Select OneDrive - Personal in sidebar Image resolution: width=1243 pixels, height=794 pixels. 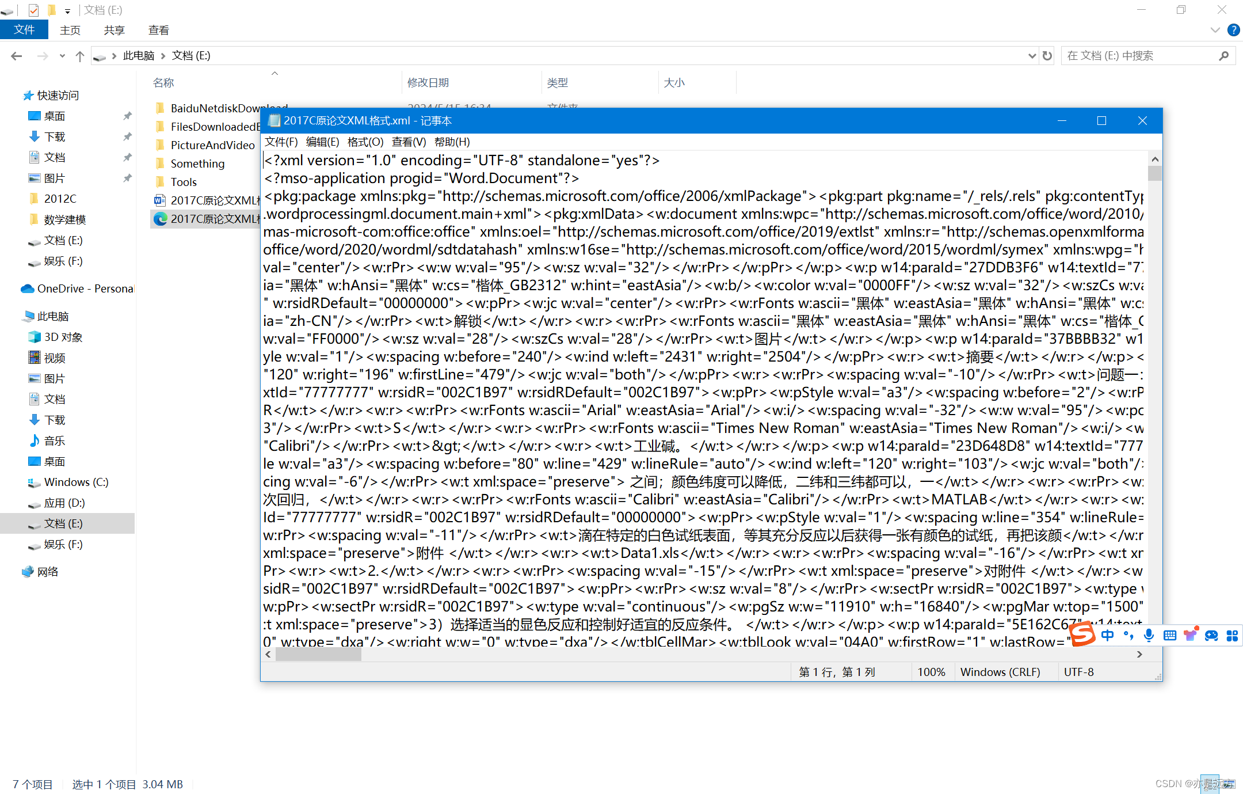[85, 288]
